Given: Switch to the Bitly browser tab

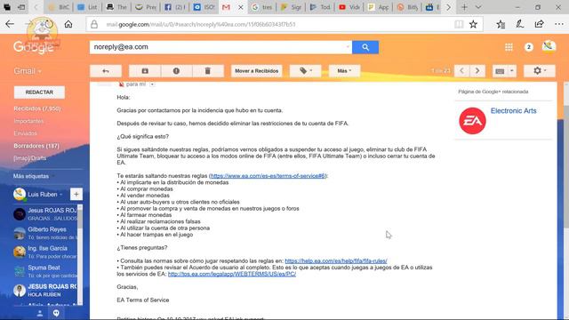Looking at the screenshot, I should pyautogui.click(x=407, y=7).
